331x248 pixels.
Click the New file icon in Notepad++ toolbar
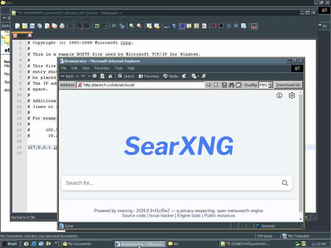(x=17, y=26)
